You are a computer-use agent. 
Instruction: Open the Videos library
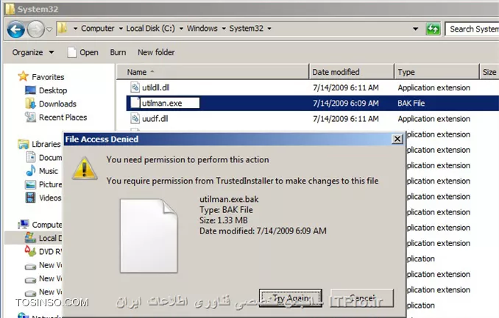(x=50, y=198)
